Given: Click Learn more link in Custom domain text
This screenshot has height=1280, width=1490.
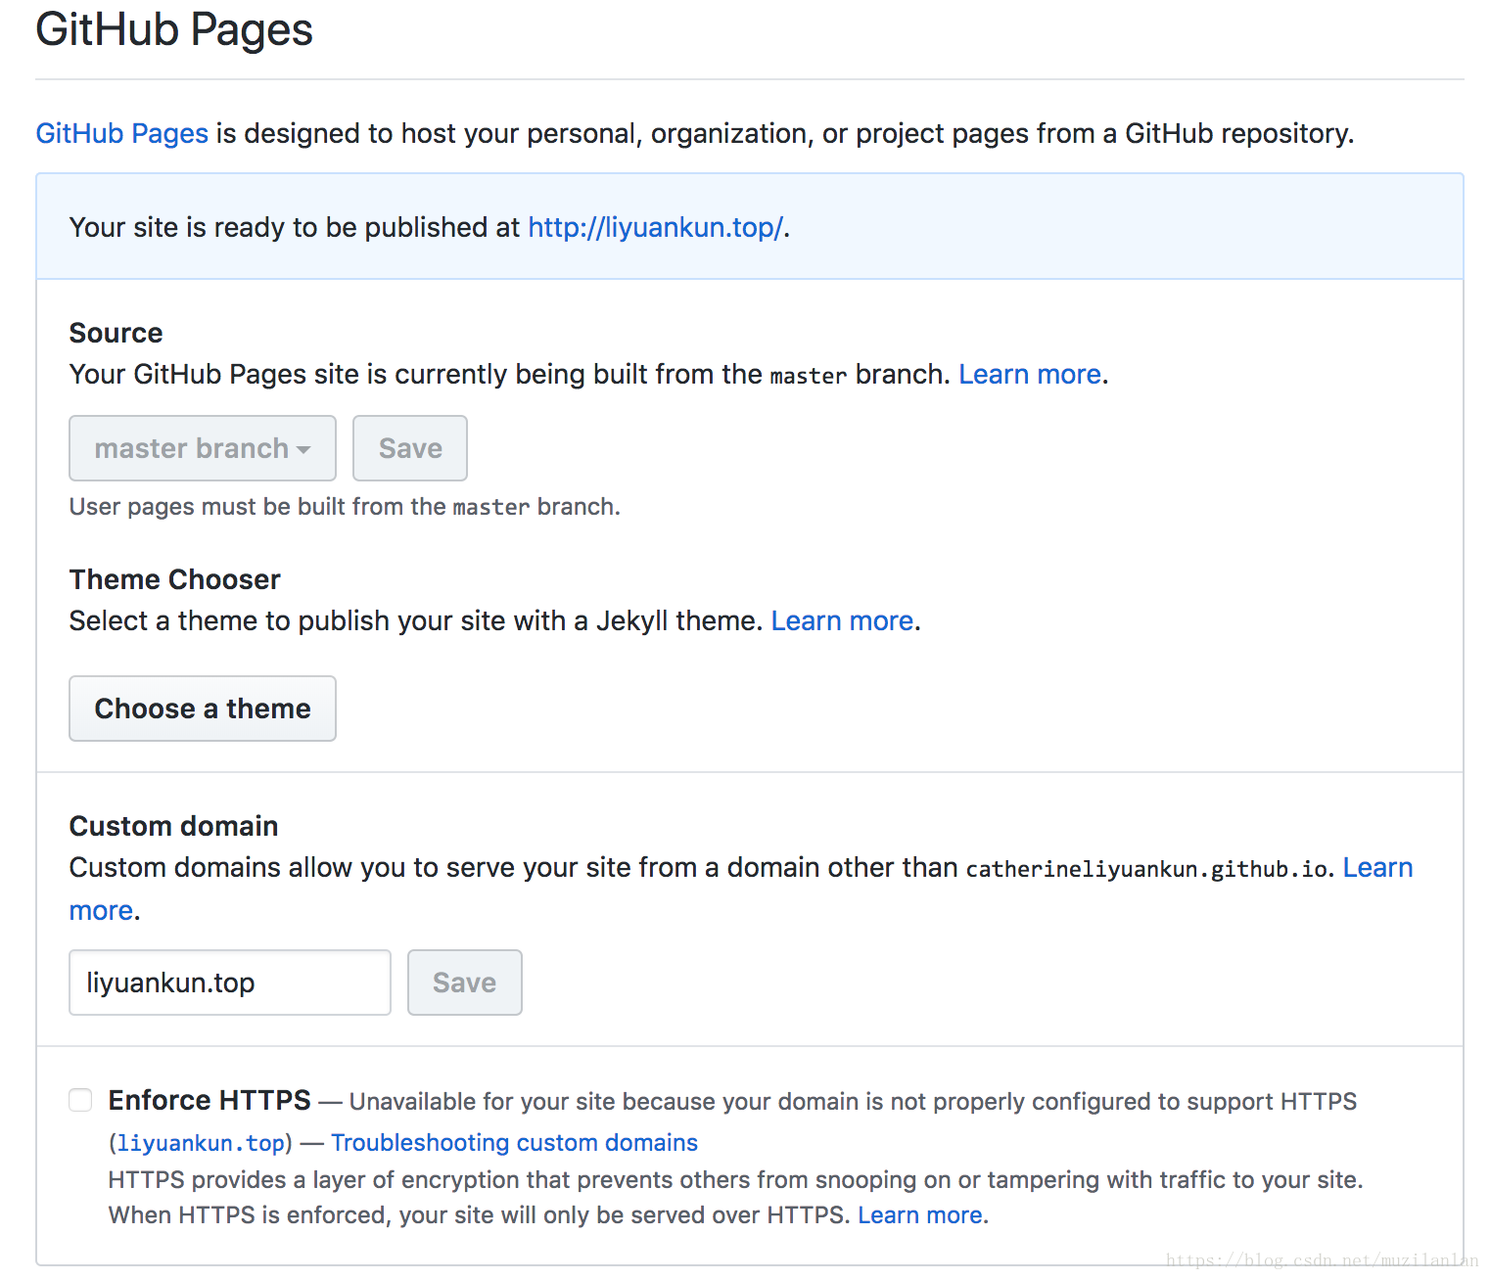Looking at the screenshot, I should (x=1376, y=867).
